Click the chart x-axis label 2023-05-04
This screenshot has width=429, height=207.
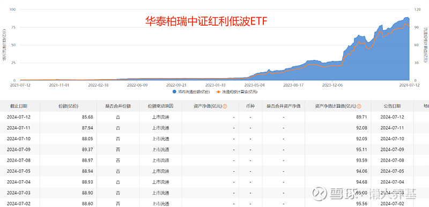pyautogui.click(x=254, y=85)
